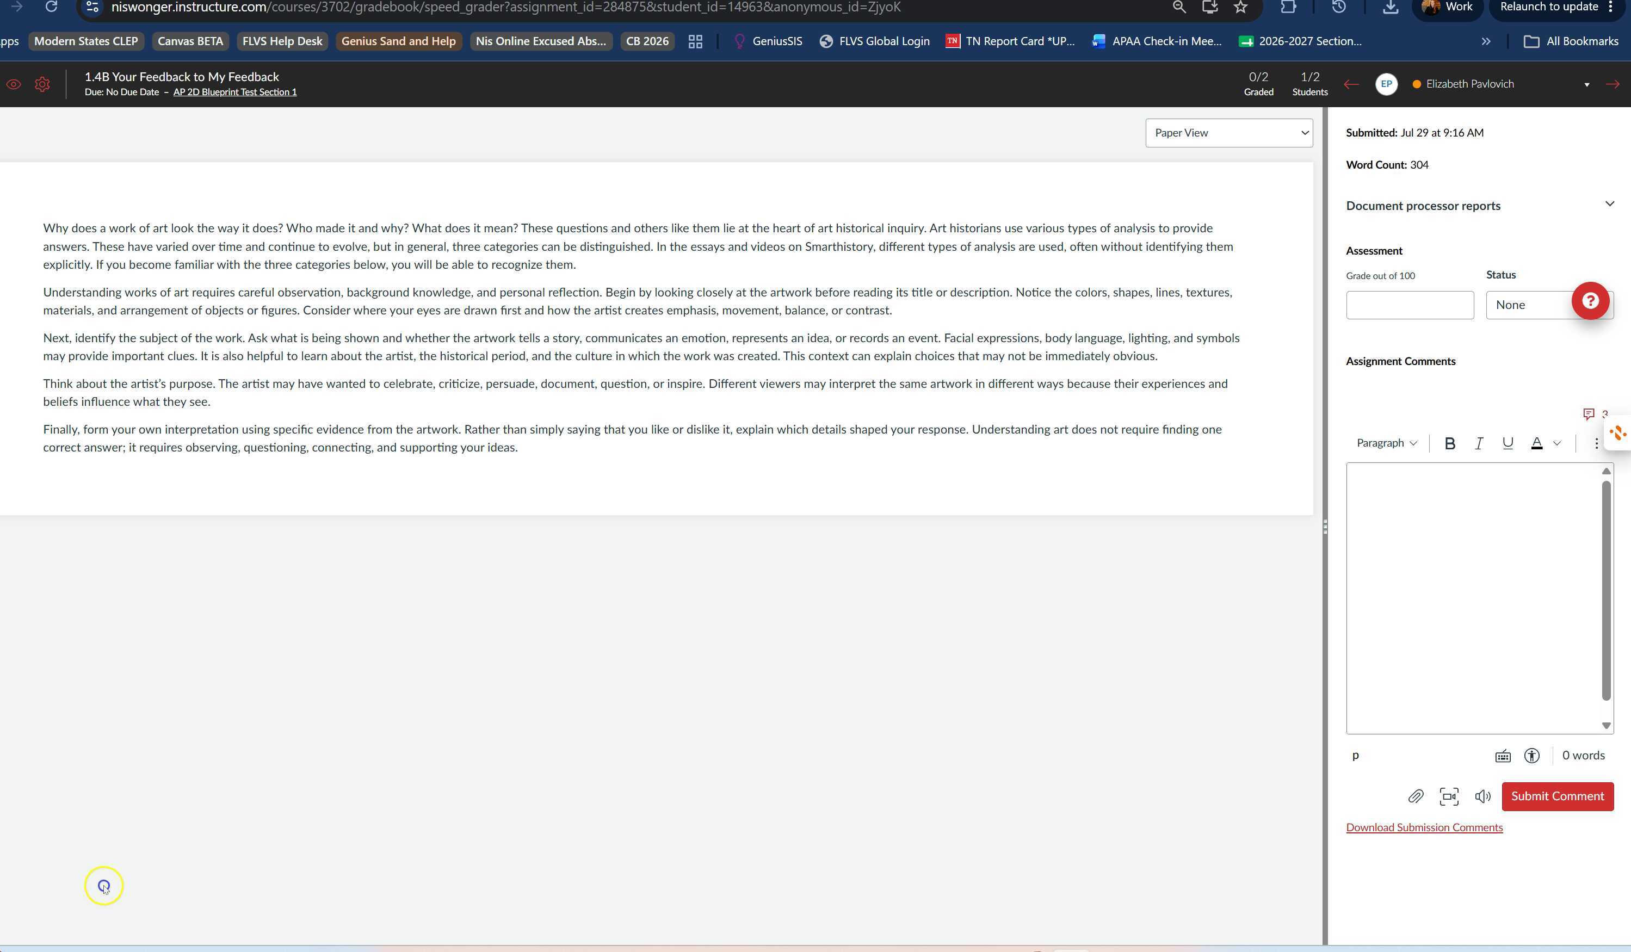Click the comment box scrollbar down arrow

(1606, 726)
